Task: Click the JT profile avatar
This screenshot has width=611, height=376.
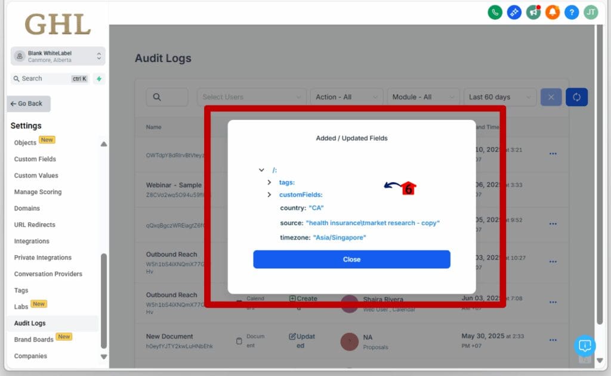Action: coord(590,12)
